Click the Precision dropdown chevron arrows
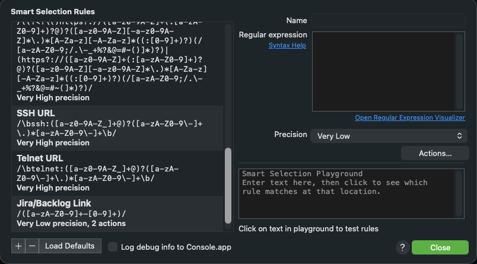Screen dimensions: 477x264 coord(459,136)
